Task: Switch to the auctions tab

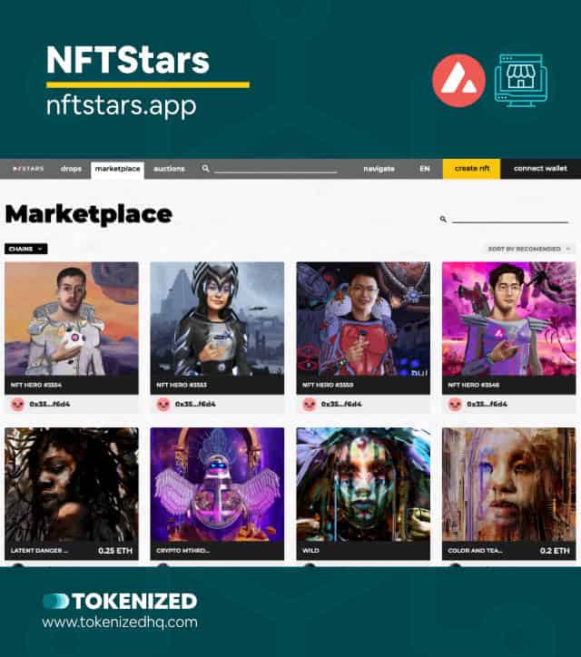Action: pyautogui.click(x=169, y=169)
